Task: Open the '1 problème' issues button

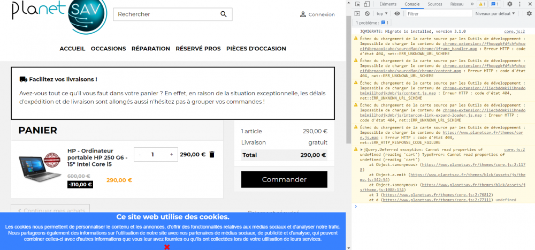Action: (x=372, y=23)
